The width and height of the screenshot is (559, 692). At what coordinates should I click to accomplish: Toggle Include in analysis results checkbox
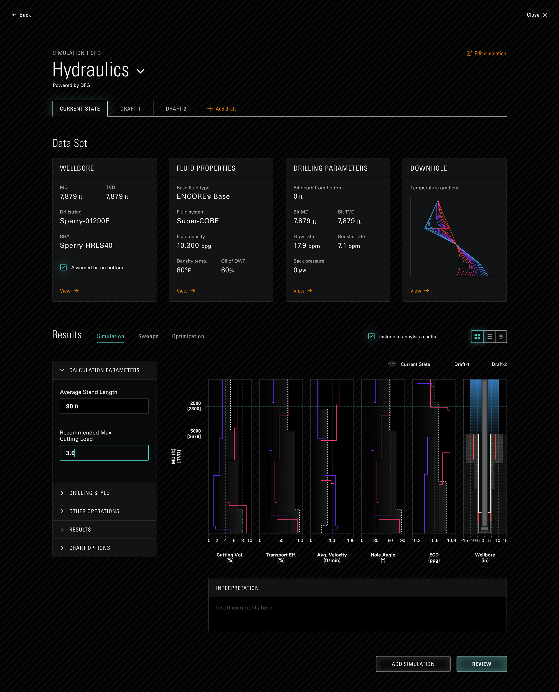click(x=371, y=336)
